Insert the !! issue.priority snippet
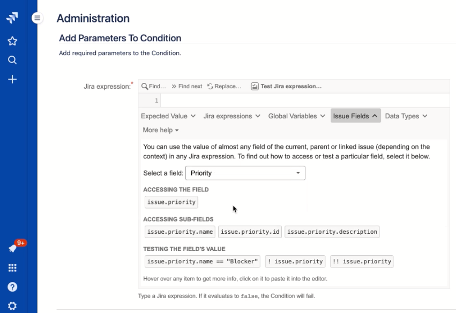The image size is (456, 313). 362,261
